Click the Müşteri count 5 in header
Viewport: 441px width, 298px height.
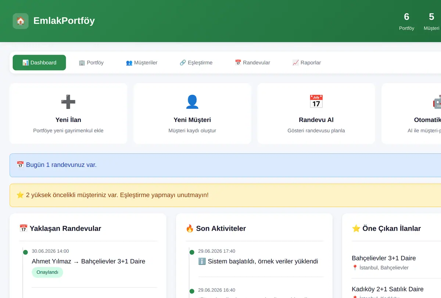[x=431, y=17]
